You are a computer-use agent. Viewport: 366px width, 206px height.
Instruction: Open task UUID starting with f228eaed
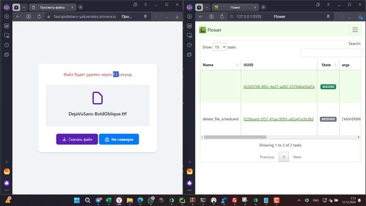(279, 119)
